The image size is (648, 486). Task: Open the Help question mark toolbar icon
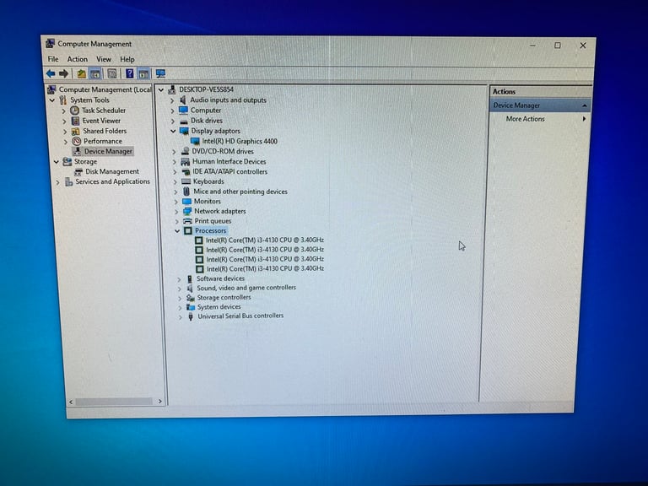coord(130,73)
